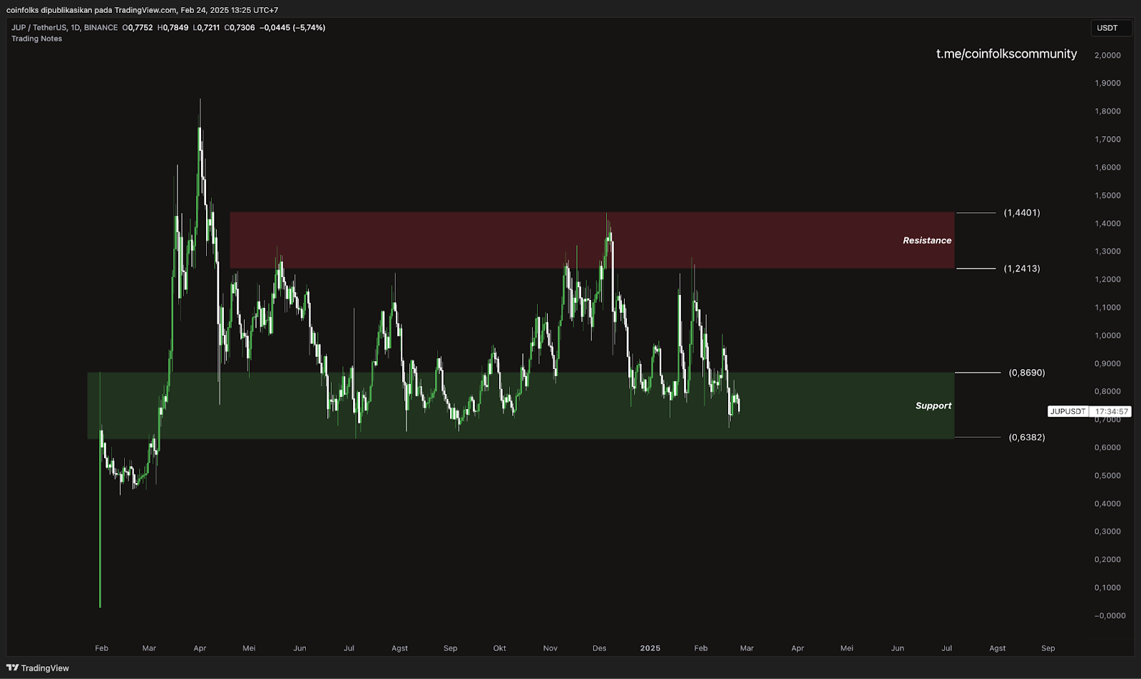The height and width of the screenshot is (679, 1141).
Task: Click the −0,0000 price axis tick
Action: click(1110, 616)
